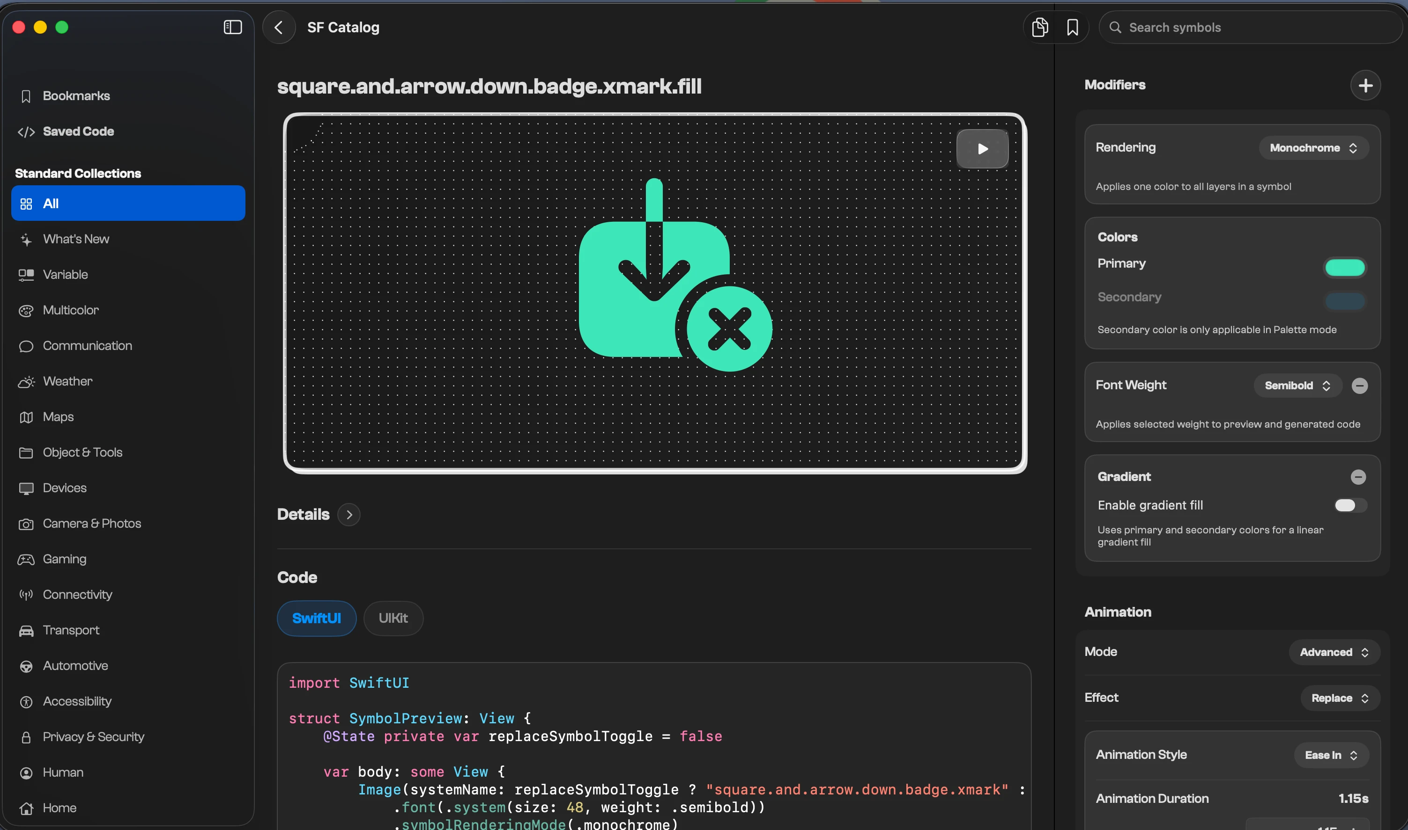Open the Rendering Monochrome dropdown
The image size is (1408, 830).
[1313, 148]
